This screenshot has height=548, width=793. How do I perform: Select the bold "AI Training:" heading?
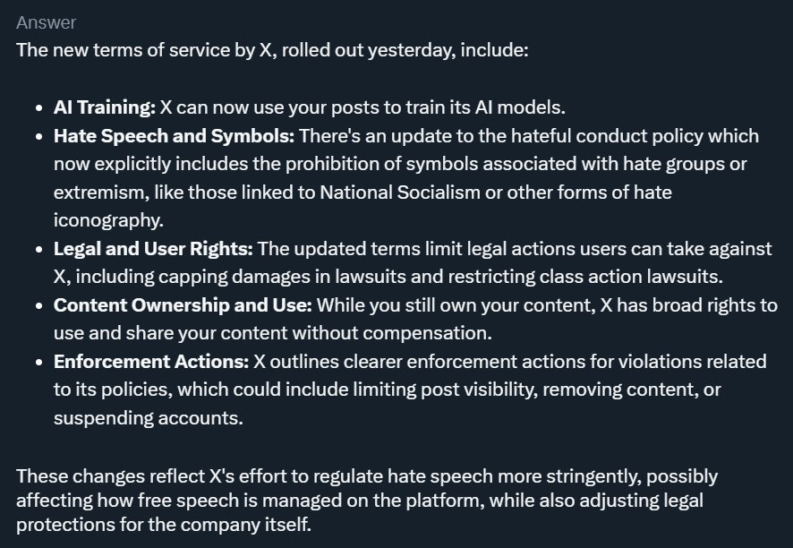click(x=105, y=107)
